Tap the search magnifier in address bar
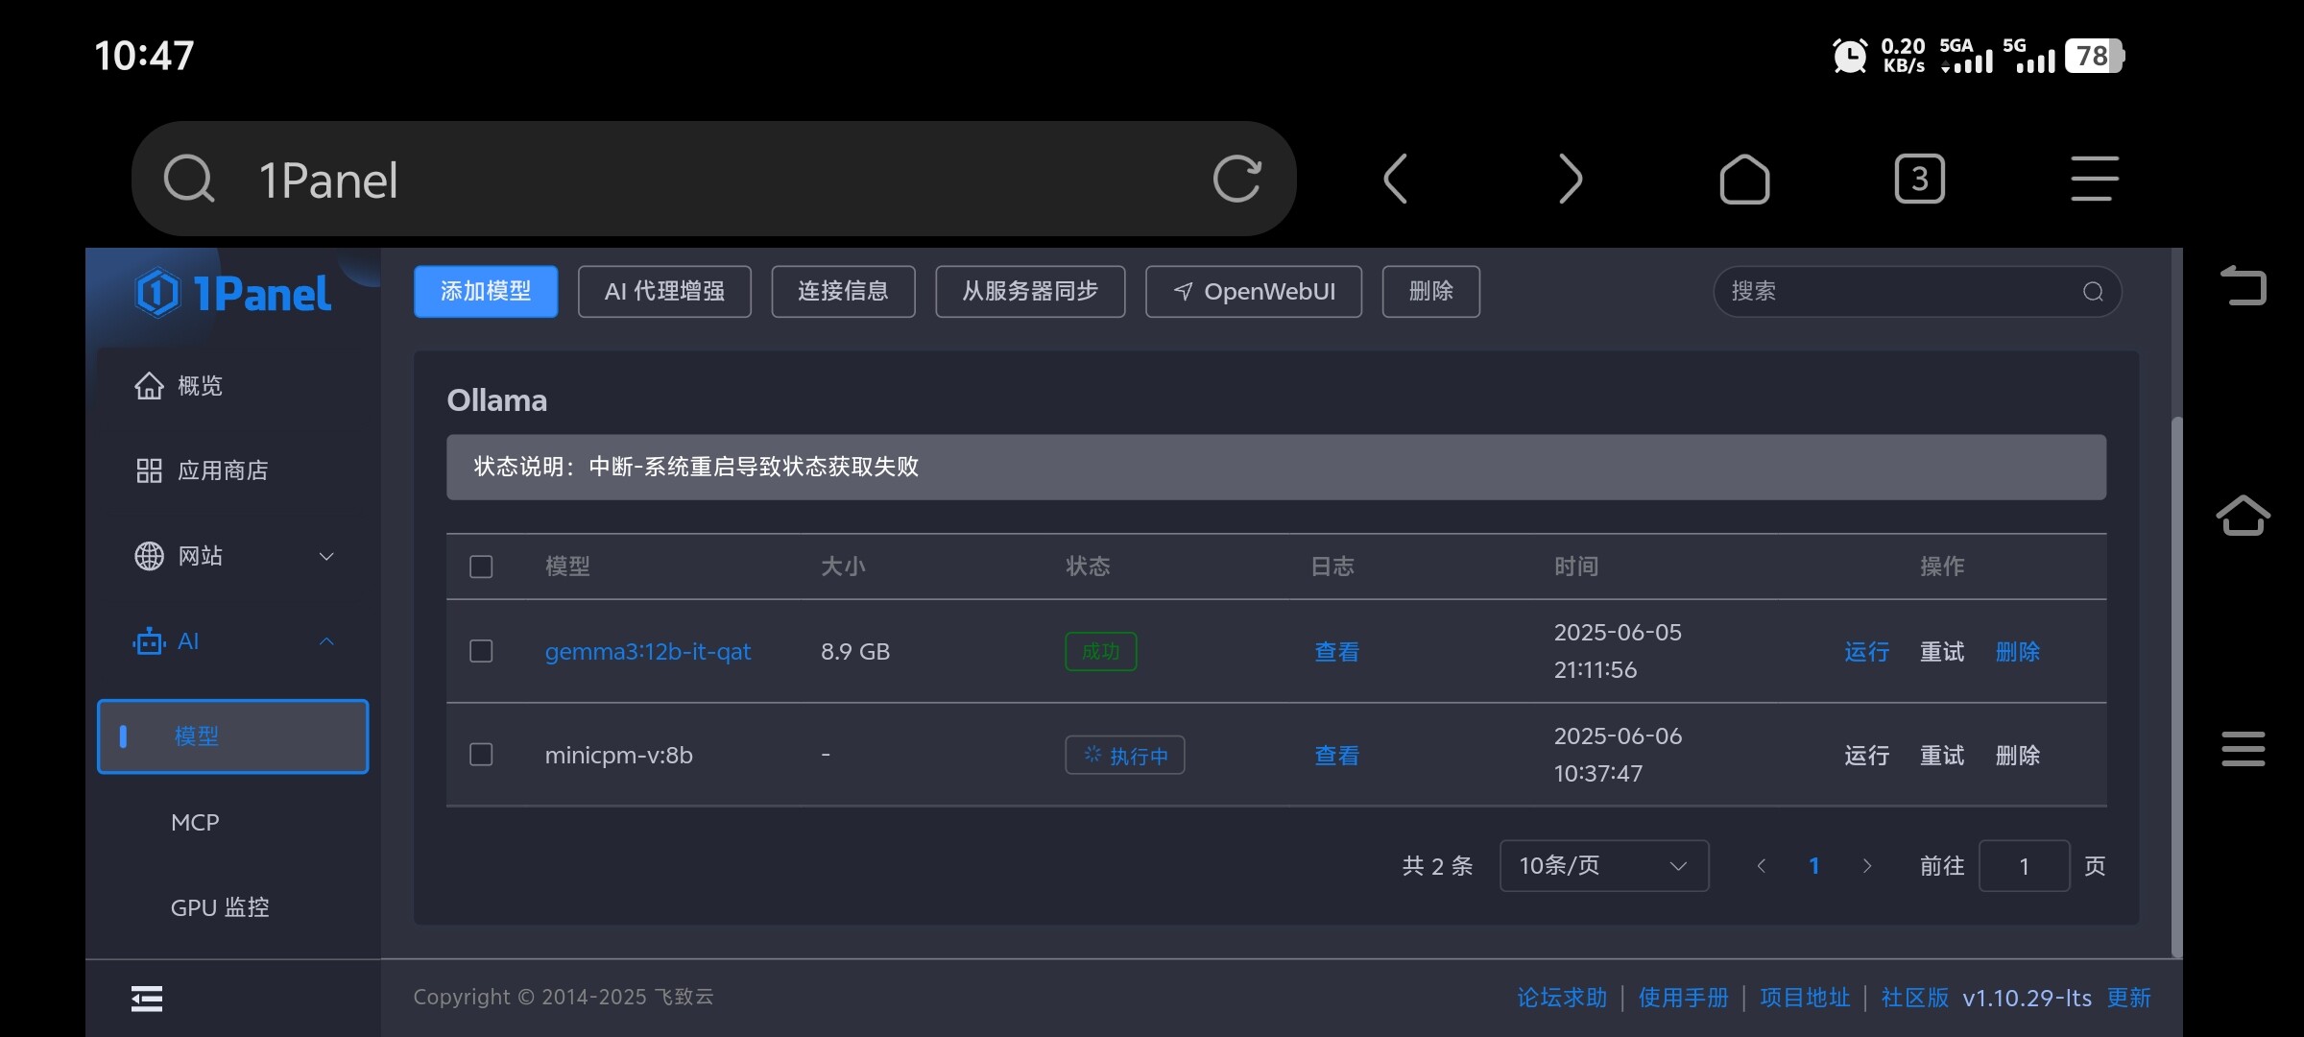Image resolution: width=2304 pixels, height=1037 pixels. click(188, 179)
